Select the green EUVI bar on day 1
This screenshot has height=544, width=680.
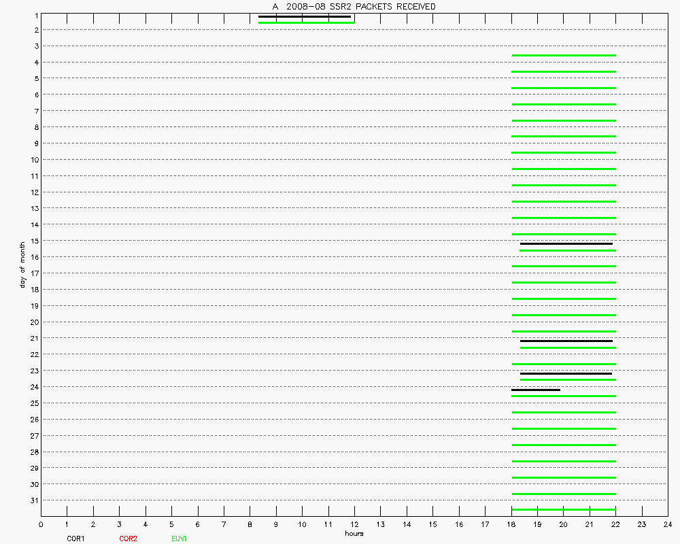point(306,23)
